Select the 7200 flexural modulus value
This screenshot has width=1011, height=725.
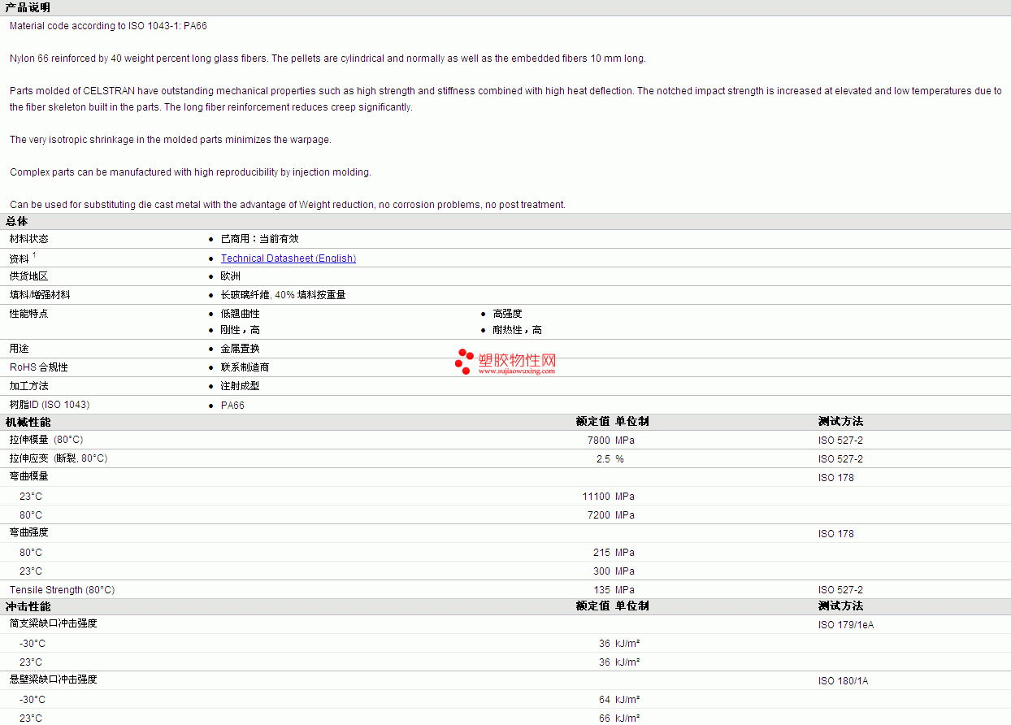598,515
